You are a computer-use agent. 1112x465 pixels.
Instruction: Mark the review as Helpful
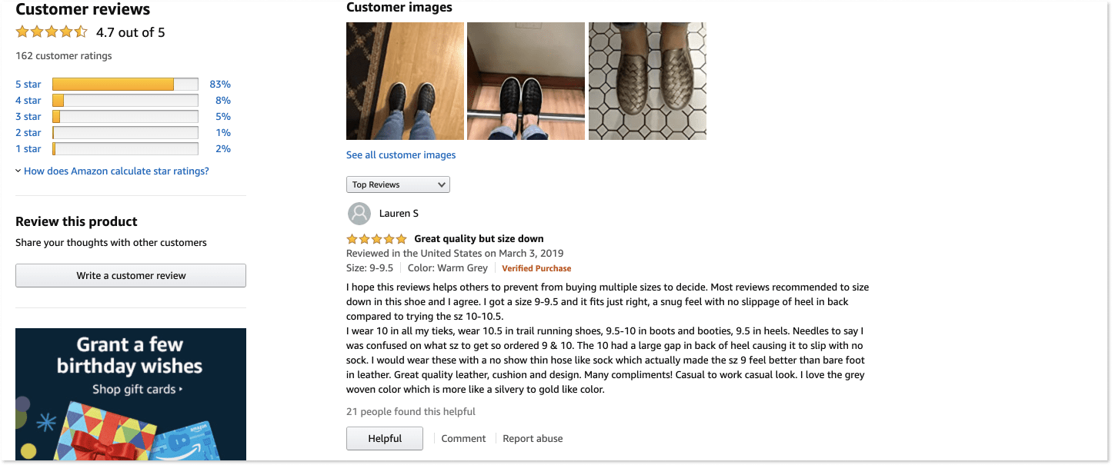click(385, 438)
